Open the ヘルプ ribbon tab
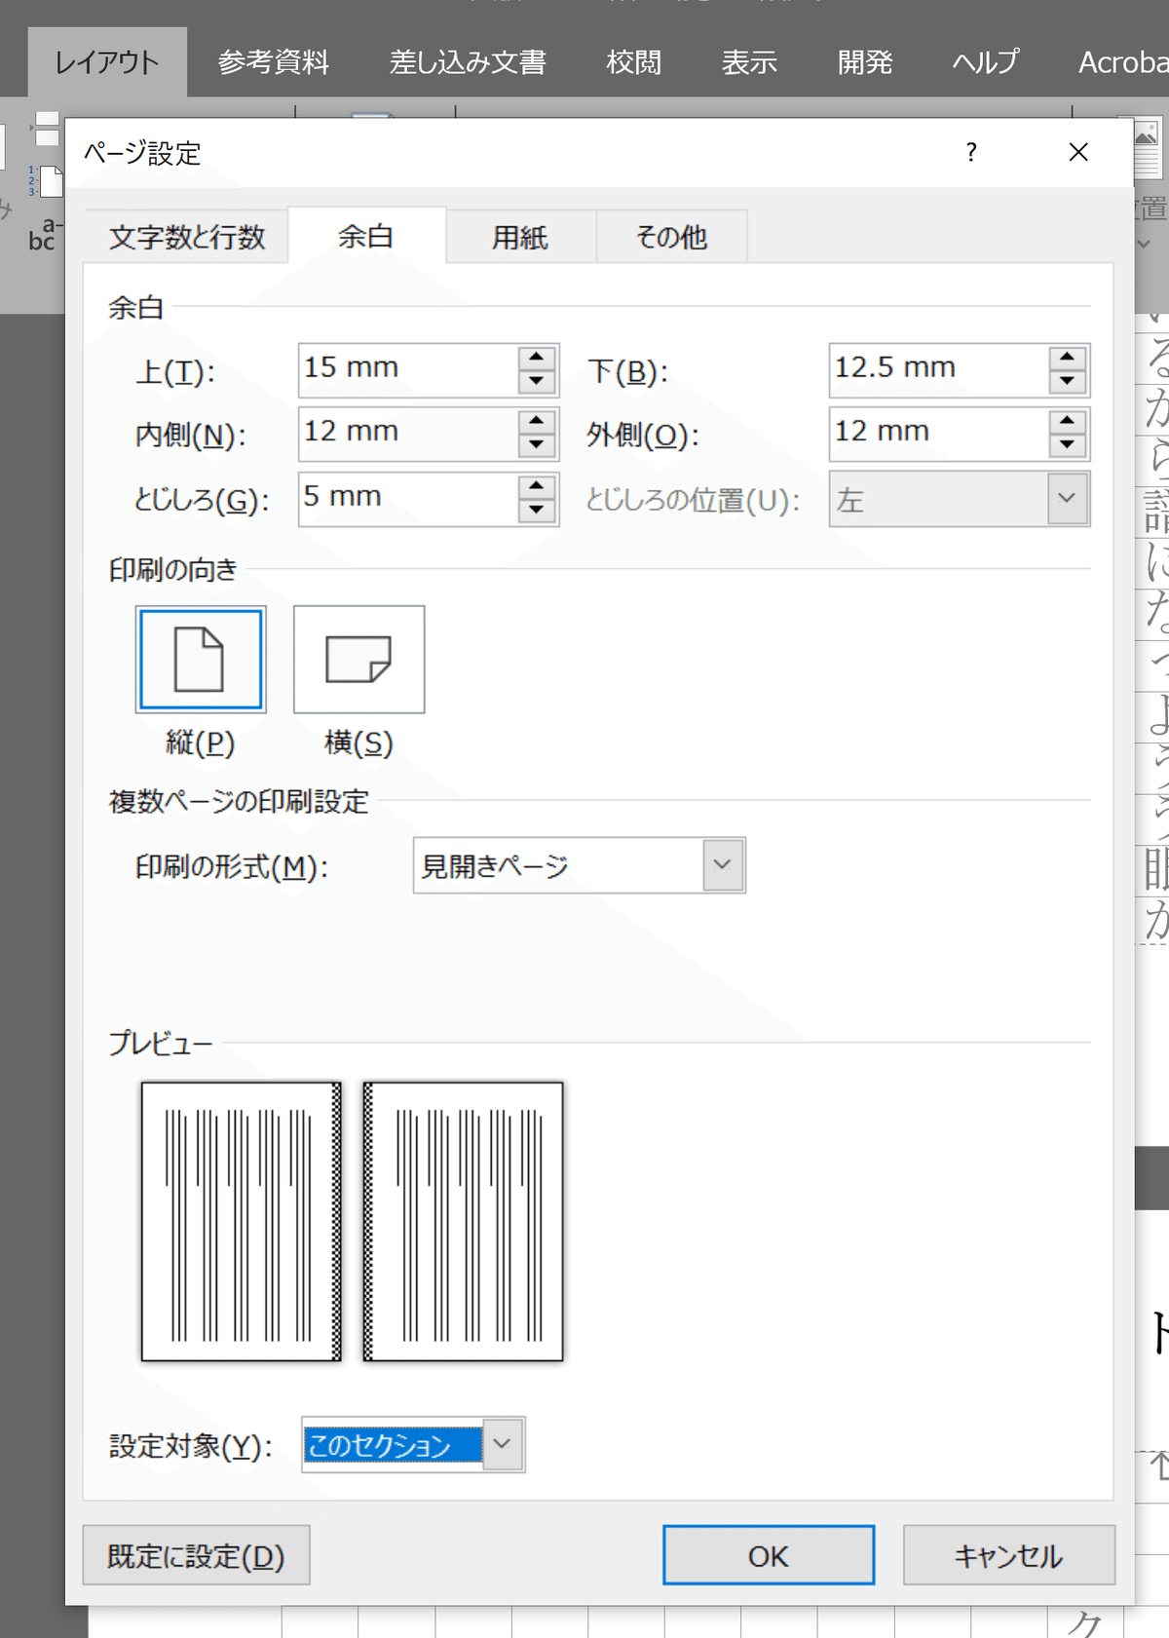Image resolution: width=1169 pixels, height=1638 pixels. pos(985,62)
